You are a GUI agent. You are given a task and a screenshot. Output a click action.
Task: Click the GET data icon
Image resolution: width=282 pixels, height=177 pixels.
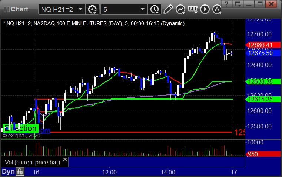(x=193, y=9)
